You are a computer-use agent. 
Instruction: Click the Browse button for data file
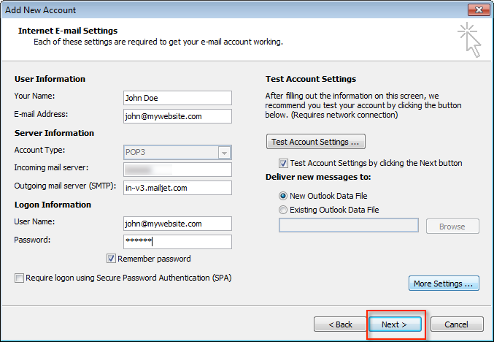tap(452, 227)
